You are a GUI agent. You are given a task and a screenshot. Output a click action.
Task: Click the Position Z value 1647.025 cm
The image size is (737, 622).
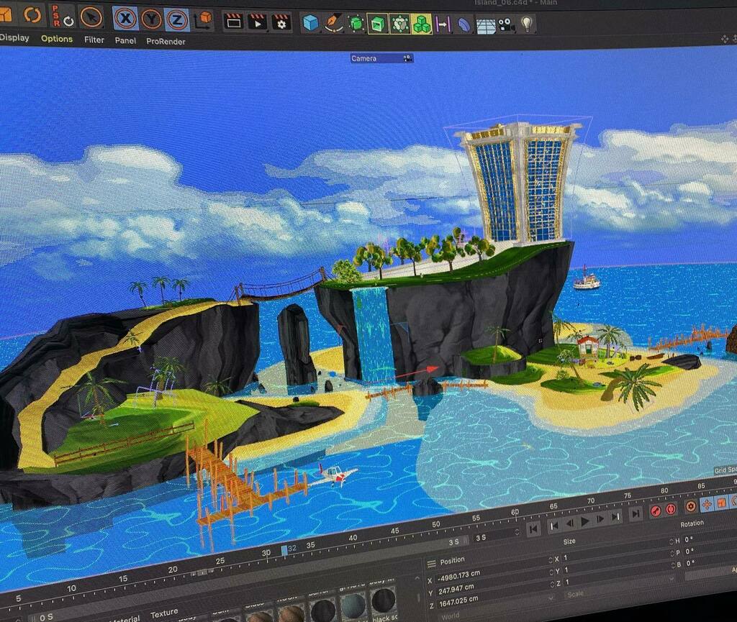(458, 601)
